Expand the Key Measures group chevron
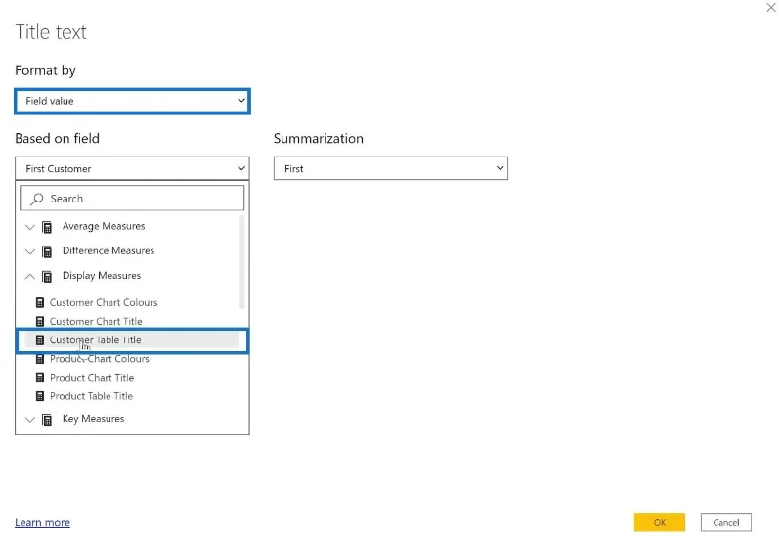The height and width of the screenshot is (539, 782). point(30,420)
